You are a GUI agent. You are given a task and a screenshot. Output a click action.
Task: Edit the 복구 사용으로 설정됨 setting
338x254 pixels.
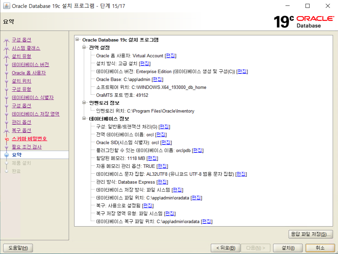148,206
